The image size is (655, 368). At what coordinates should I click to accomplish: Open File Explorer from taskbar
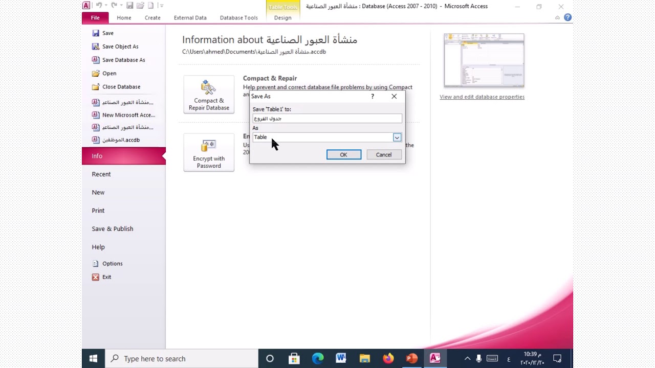[364, 359]
